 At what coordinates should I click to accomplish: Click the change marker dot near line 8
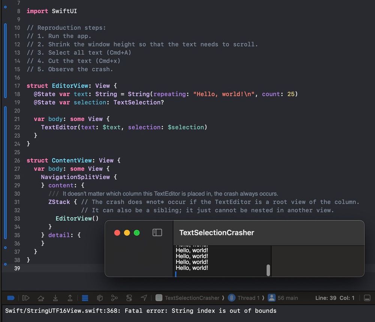(5, 7)
